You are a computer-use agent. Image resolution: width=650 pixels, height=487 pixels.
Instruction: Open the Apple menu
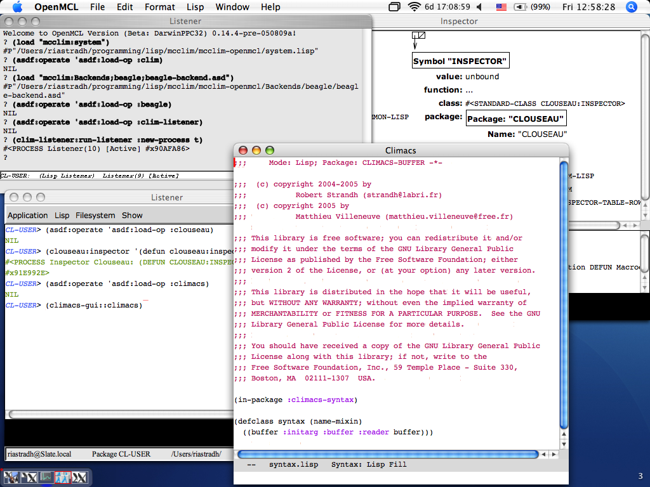[17, 7]
